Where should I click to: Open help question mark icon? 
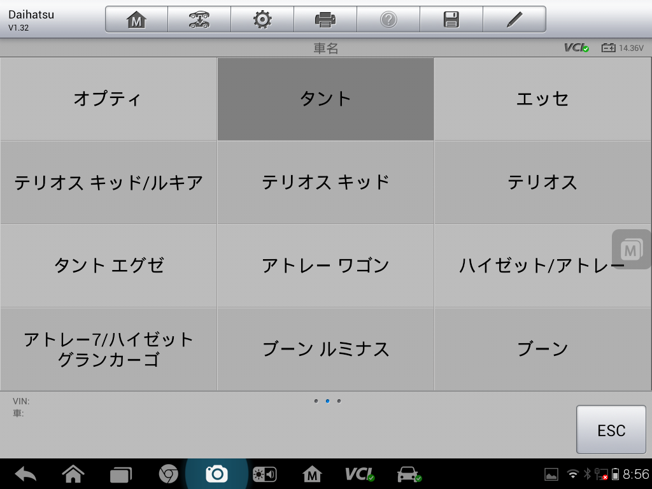(388, 20)
